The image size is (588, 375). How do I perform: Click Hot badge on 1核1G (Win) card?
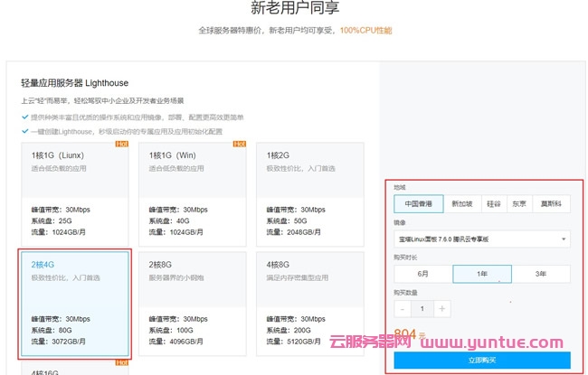click(239, 144)
